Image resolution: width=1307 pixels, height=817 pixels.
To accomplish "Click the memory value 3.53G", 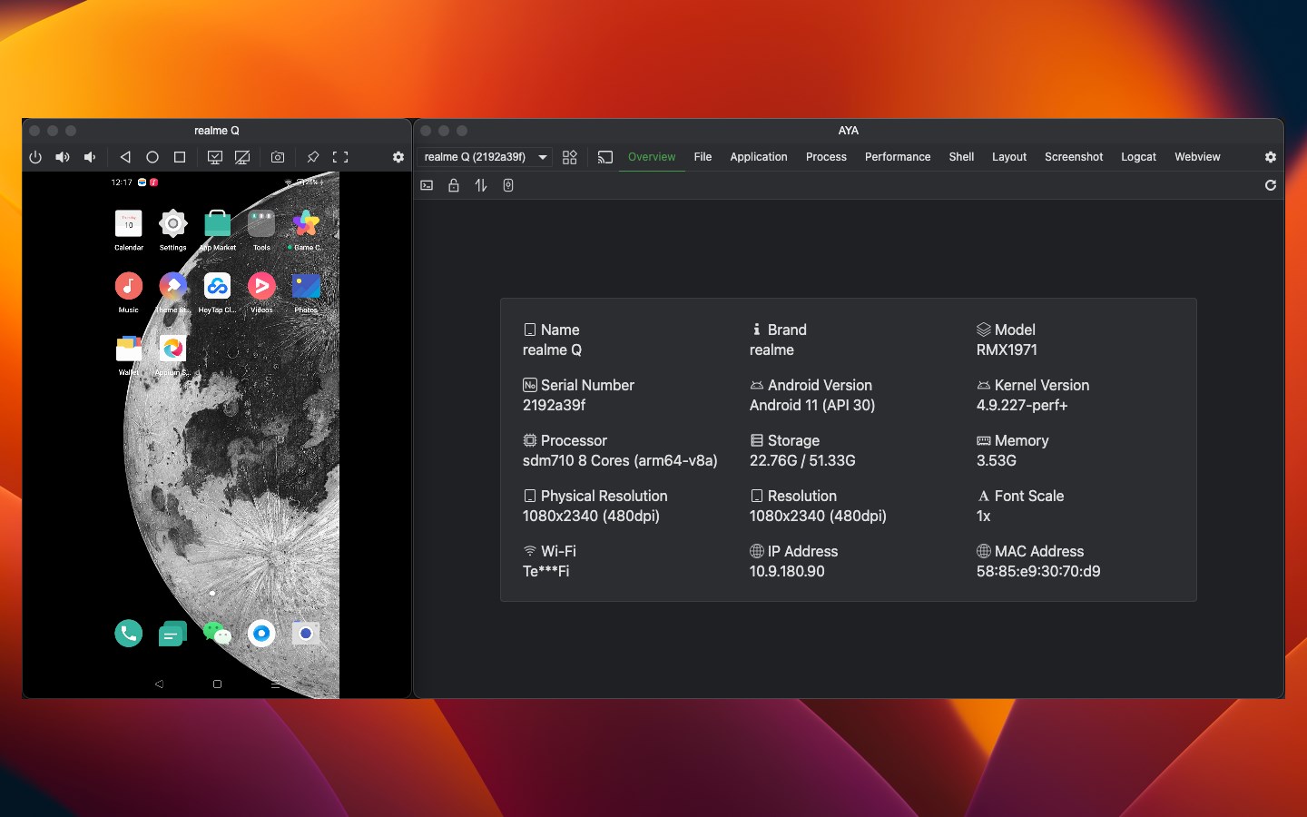I will 997,460.
